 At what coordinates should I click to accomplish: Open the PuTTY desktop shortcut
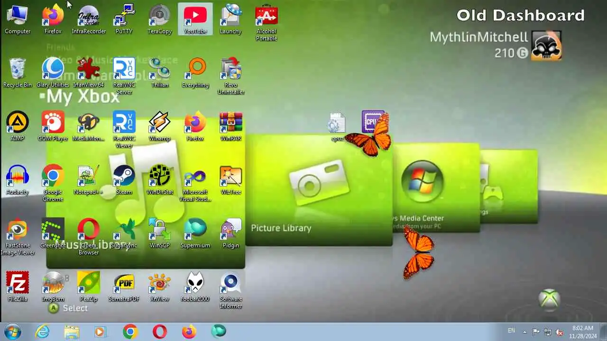coord(124,19)
